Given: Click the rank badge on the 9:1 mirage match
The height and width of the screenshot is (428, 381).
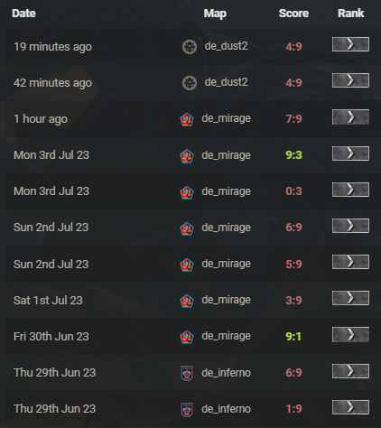Looking at the screenshot, I should [x=350, y=334].
